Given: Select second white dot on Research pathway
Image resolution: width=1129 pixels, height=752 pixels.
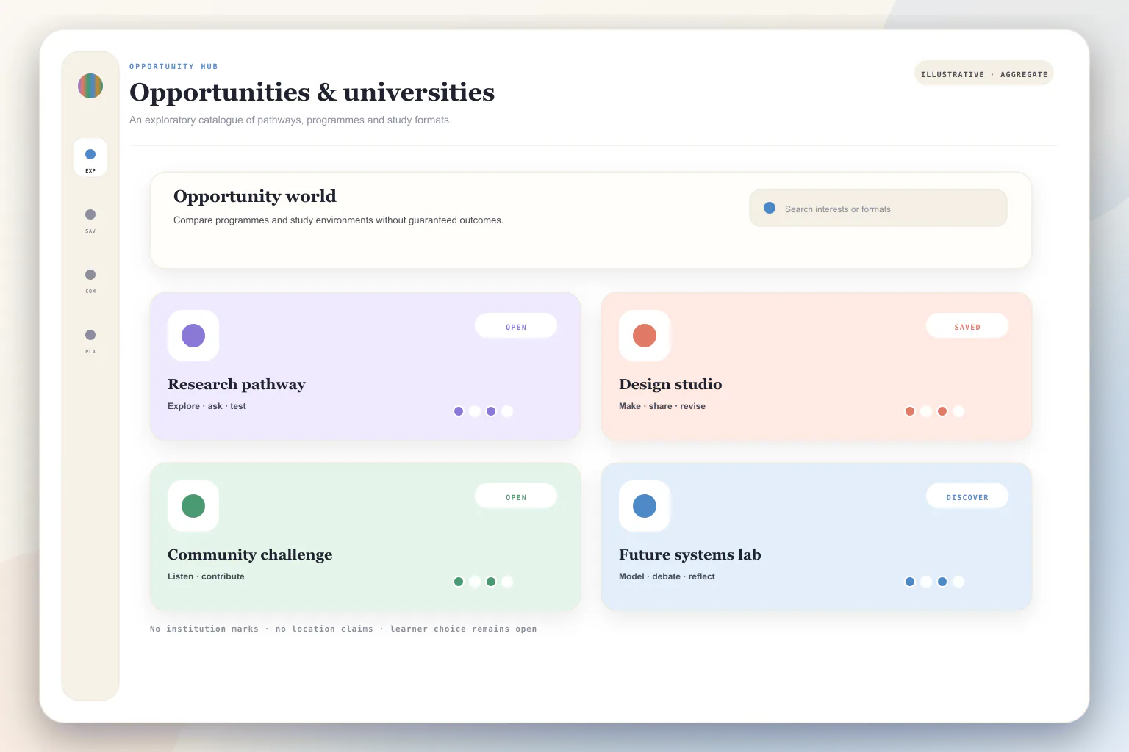Looking at the screenshot, I should pyautogui.click(x=475, y=411).
